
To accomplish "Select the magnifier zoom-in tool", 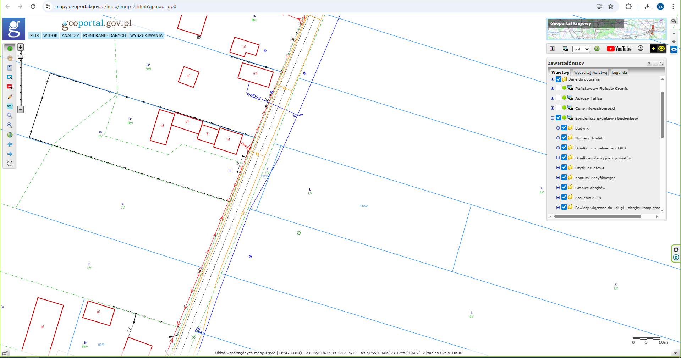I will [10, 116].
